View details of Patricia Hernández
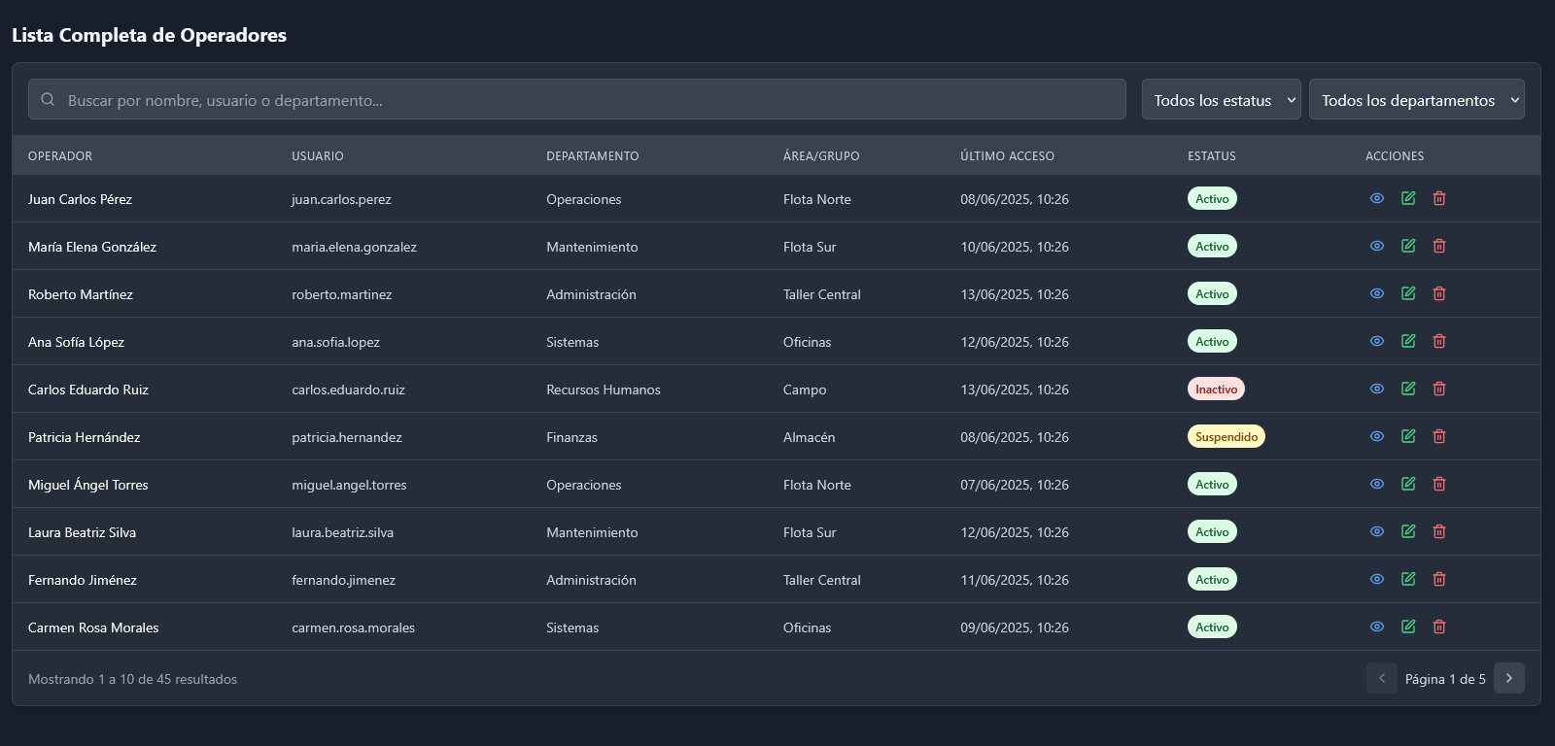The image size is (1555, 746). pos(1377,436)
